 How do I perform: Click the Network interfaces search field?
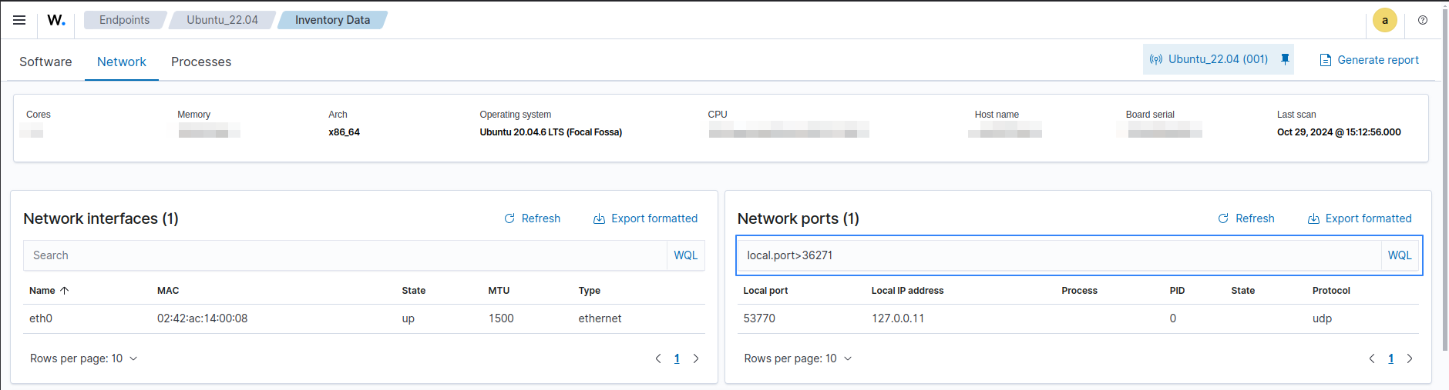coord(345,255)
